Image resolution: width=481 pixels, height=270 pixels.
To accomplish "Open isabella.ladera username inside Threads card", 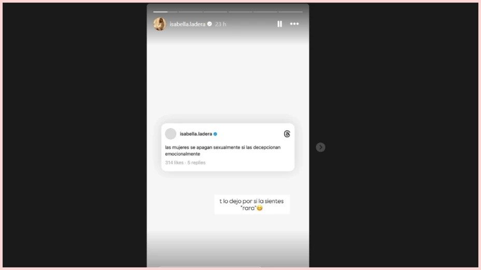I will click(x=196, y=134).
